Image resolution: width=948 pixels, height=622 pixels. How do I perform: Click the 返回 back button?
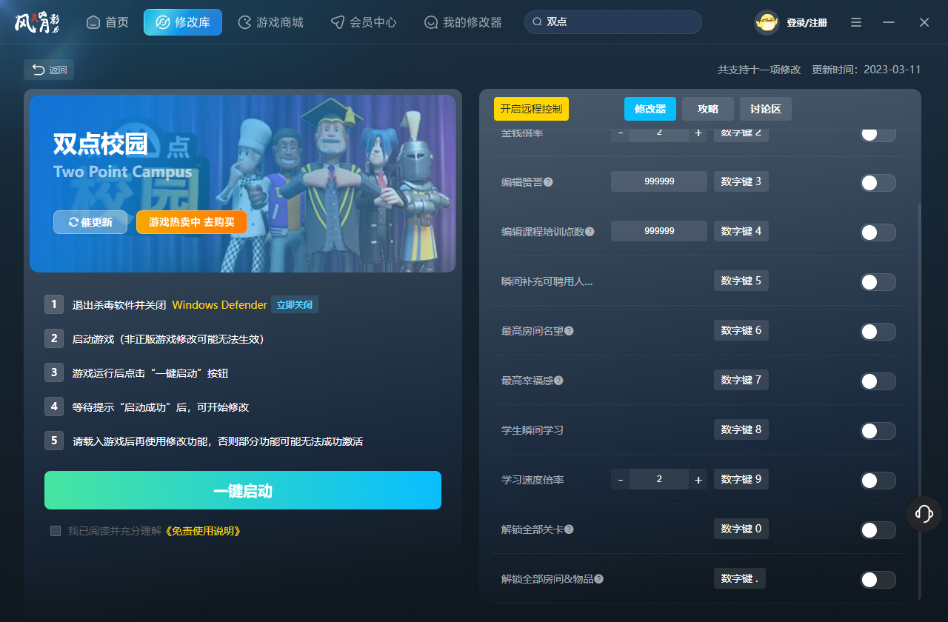tap(49, 70)
